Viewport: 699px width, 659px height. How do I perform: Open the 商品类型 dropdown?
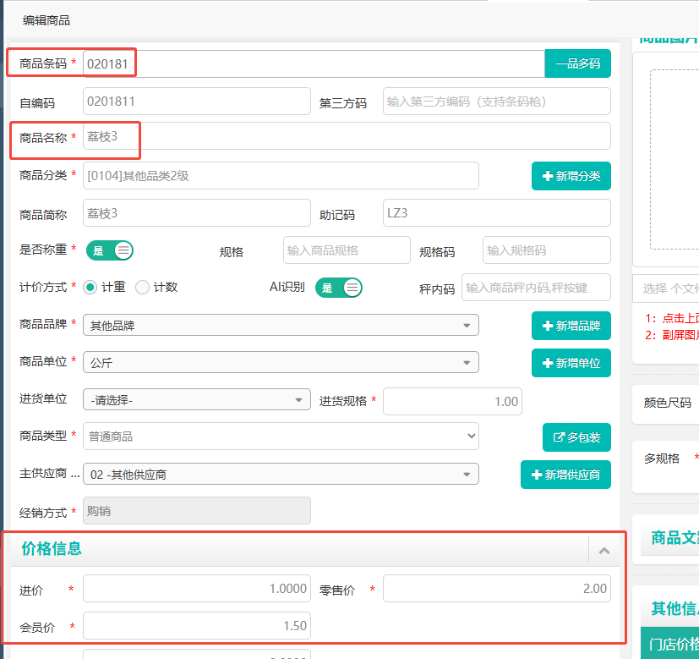[281, 437]
